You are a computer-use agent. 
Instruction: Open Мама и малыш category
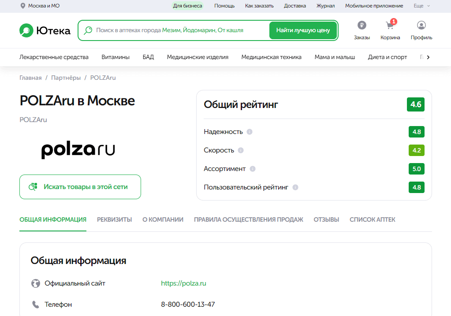(x=335, y=57)
